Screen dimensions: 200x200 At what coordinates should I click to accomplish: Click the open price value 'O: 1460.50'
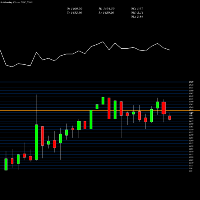click(x=74, y=9)
